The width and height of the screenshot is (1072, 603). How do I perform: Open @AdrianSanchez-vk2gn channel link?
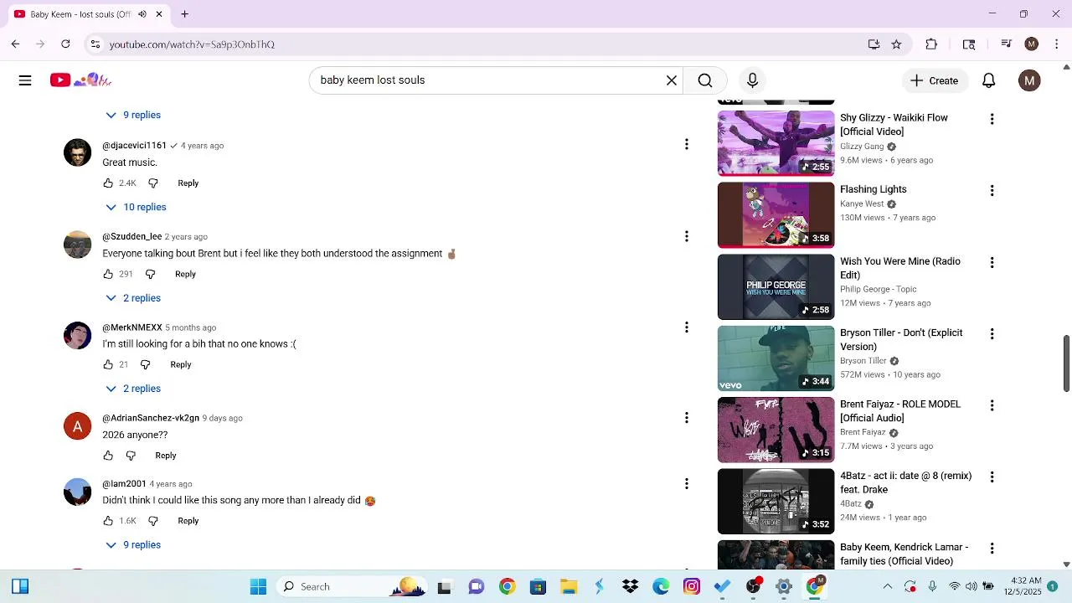click(x=151, y=418)
